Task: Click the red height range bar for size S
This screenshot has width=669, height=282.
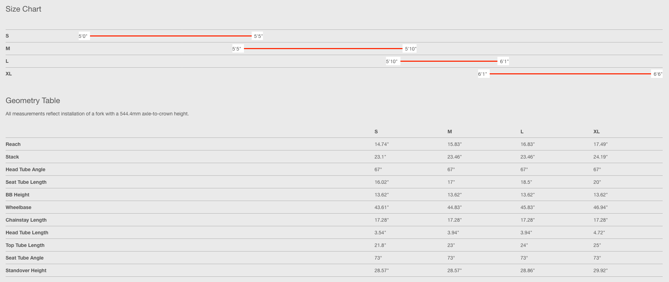Action: pyautogui.click(x=171, y=36)
